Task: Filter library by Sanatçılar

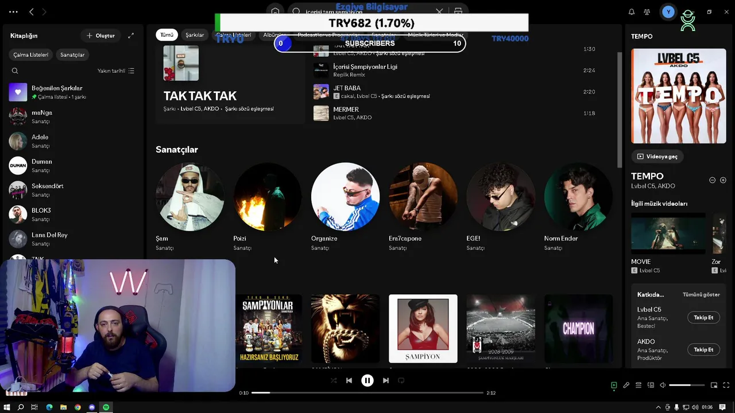Action: coord(72,54)
